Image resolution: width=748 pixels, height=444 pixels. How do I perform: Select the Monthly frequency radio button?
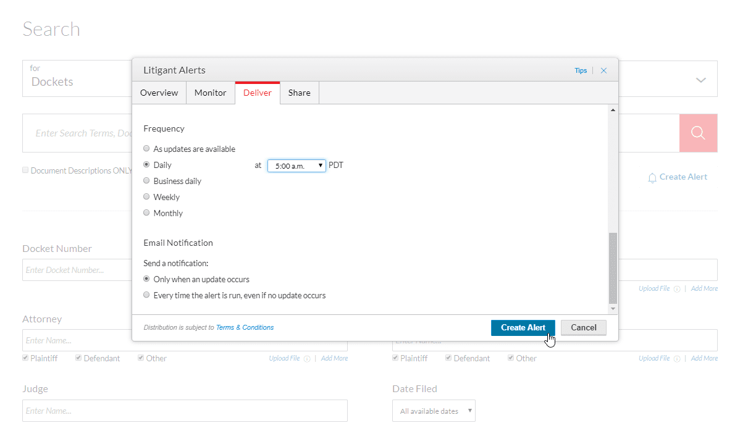click(x=146, y=213)
